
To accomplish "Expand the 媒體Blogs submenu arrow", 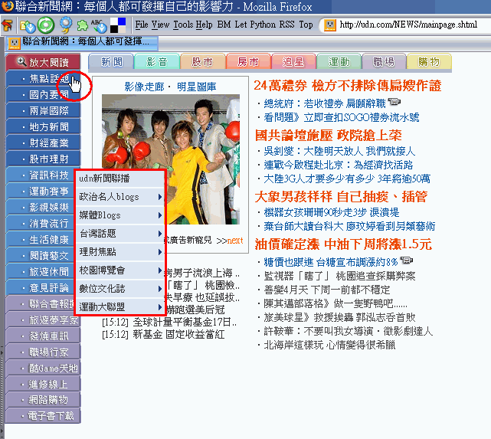I will [x=160, y=215].
